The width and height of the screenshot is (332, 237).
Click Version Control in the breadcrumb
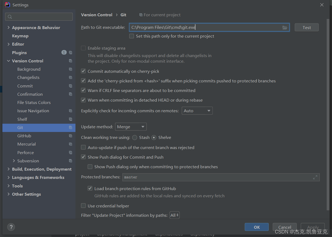click(97, 15)
